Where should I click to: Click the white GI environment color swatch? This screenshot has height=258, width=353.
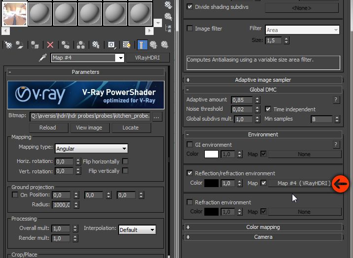click(x=211, y=154)
